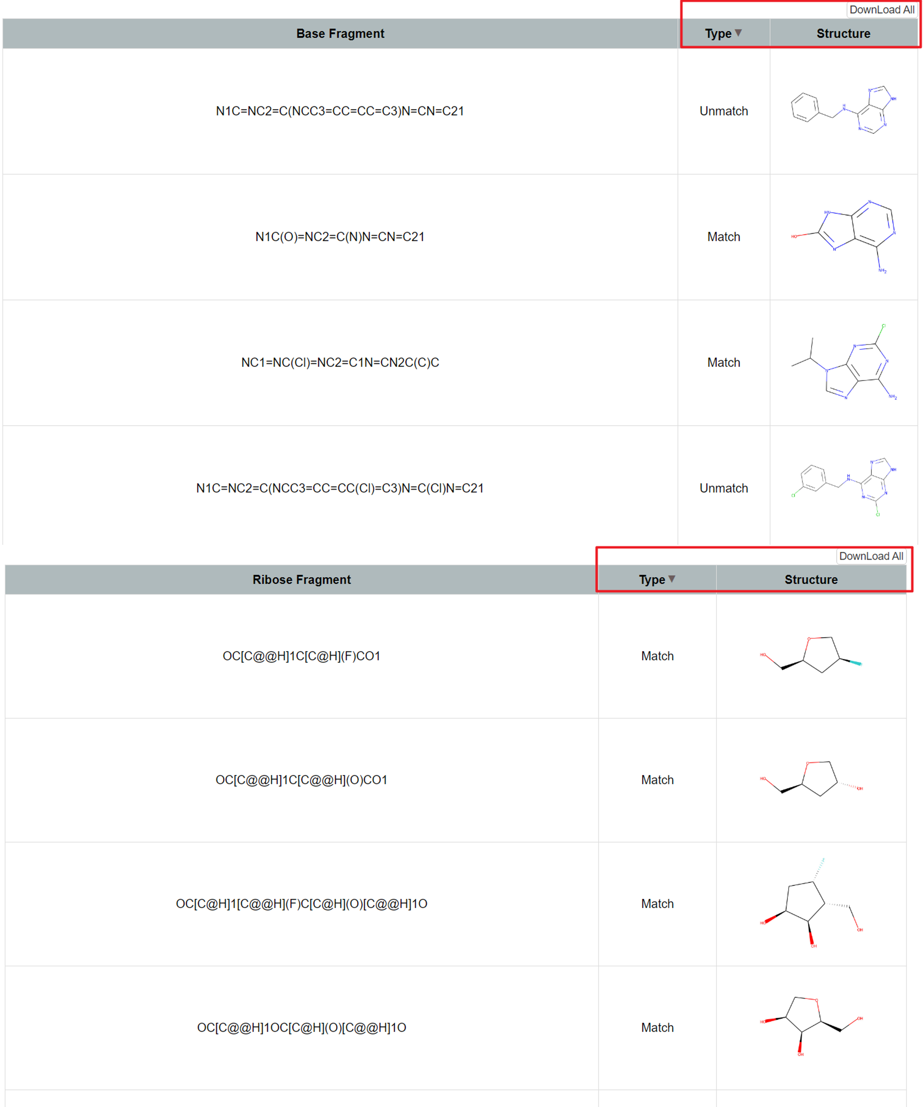Click Structure header in Base Fragment table
Viewport: 923px width, 1107px height.
pyautogui.click(x=843, y=34)
